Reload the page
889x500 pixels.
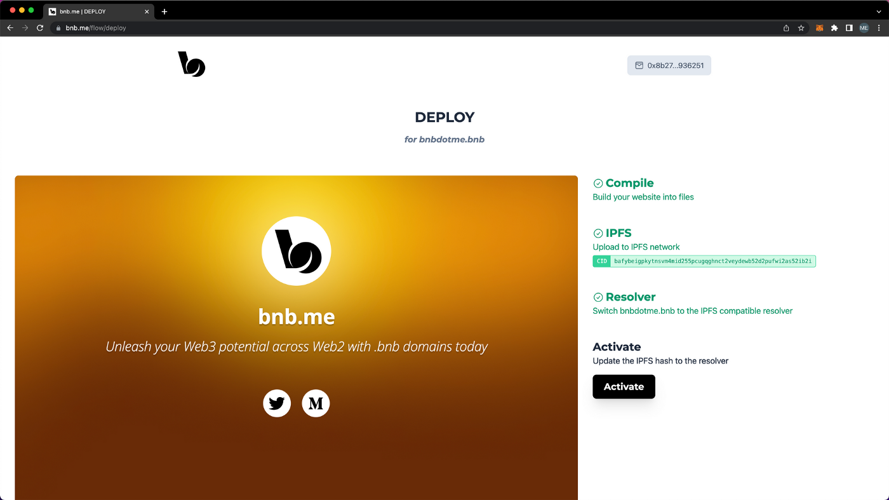point(40,28)
